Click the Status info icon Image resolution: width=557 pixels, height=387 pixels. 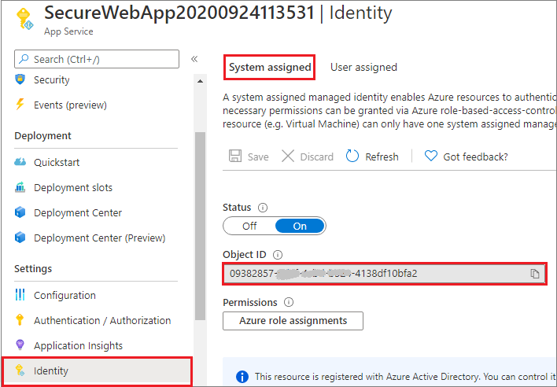click(x=263, y=208)
